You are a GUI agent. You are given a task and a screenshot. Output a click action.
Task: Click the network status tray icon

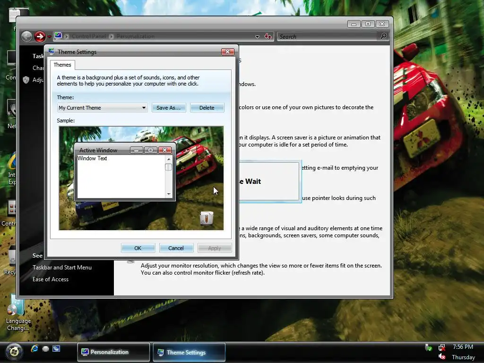[442, 347]
